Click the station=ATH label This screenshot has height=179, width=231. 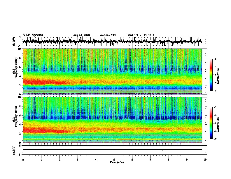108,35
